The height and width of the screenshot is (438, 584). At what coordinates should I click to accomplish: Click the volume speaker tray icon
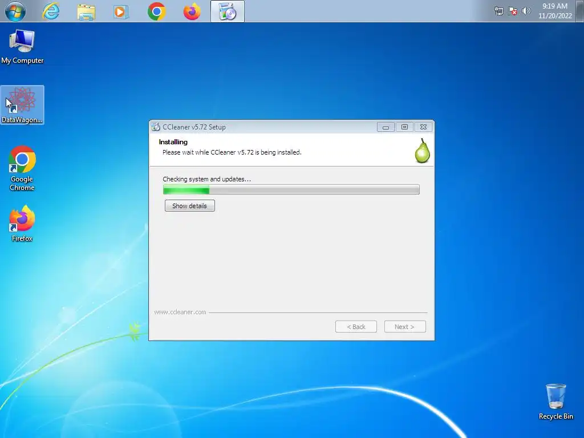[526, 11]
